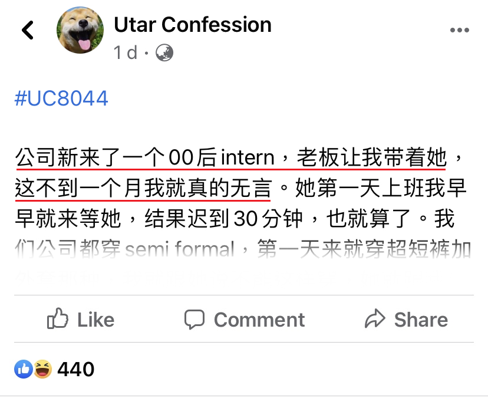The height and width of the screenshot is (398, 488).
Task: Tap the speech bubble Comment icon
Action: tap(194, 320)
